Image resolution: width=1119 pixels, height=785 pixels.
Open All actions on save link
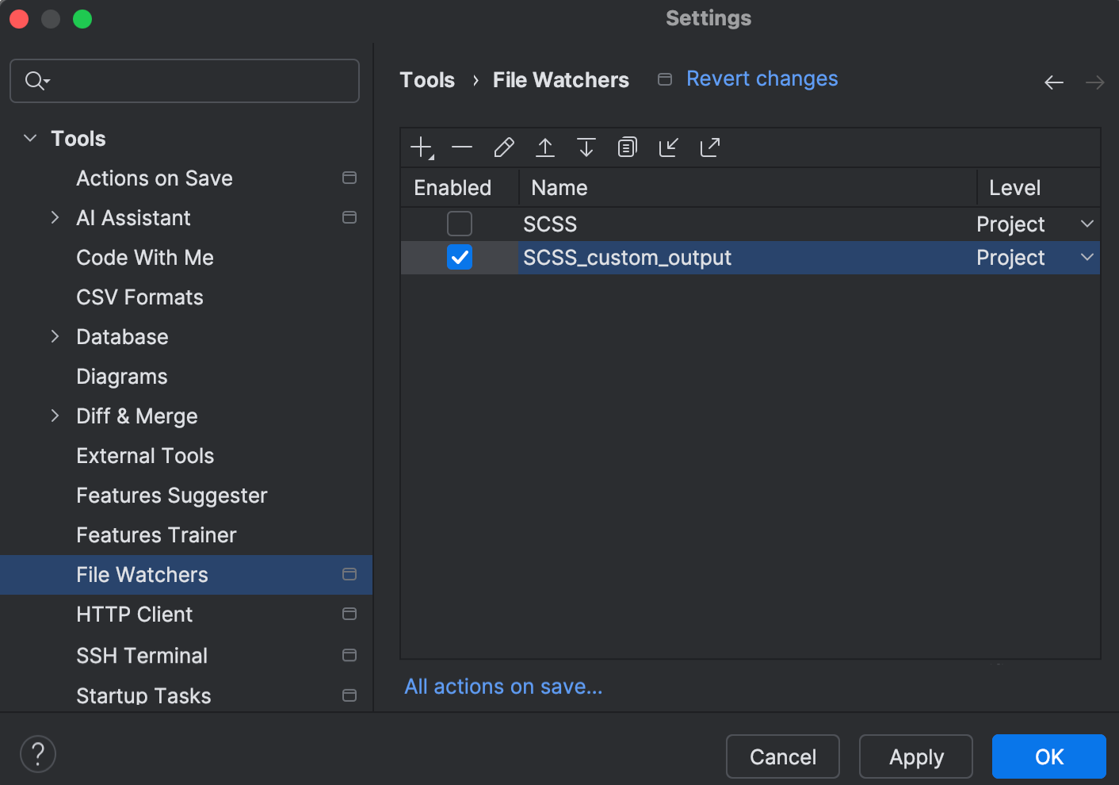[x=502, y=686]
